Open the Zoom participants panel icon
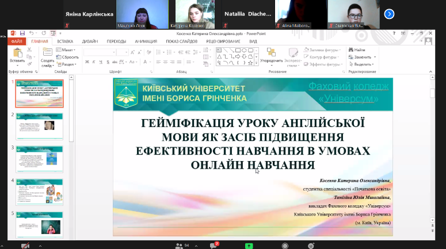446x249 pixels. tap(180, 245)
